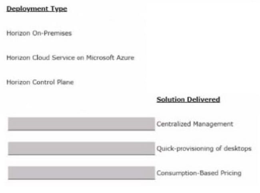Click the Solution Delivered heading
Image resolution: width=260 pixels, height=193 pixels.
188,100
